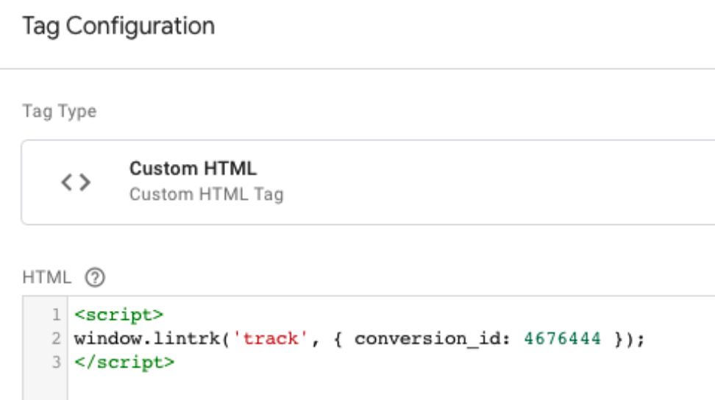Click the Custom HTML Tag subtitle
The width and height of the screenshot is (715, 400).
(x=207, y=195)
